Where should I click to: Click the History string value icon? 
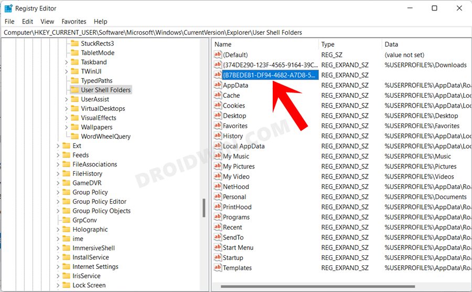(218, 135)
